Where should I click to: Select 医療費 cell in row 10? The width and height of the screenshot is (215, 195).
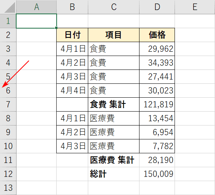click(x=114, y=146)
